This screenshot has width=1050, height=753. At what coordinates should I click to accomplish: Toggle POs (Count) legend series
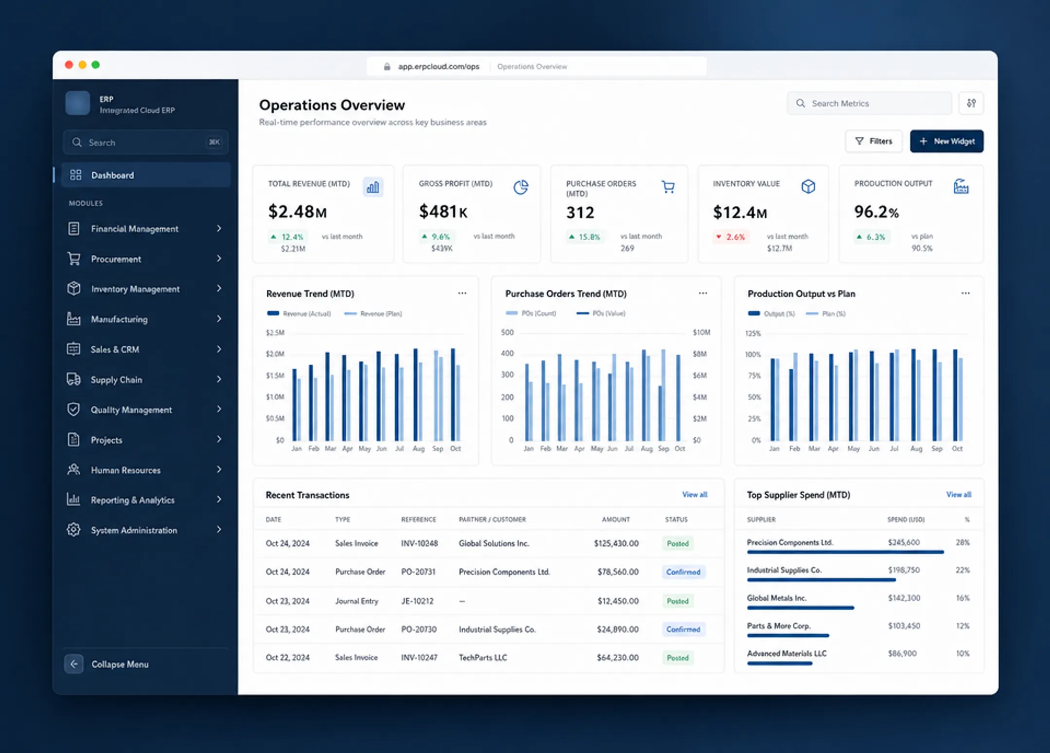click(x=531, y=313)
